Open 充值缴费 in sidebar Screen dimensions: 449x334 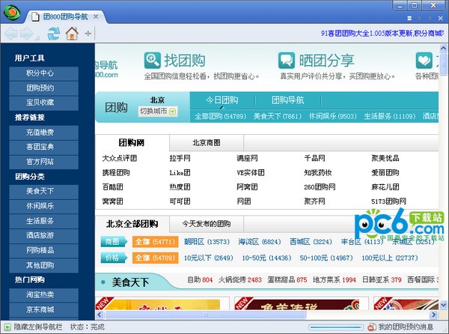[43, 133]
